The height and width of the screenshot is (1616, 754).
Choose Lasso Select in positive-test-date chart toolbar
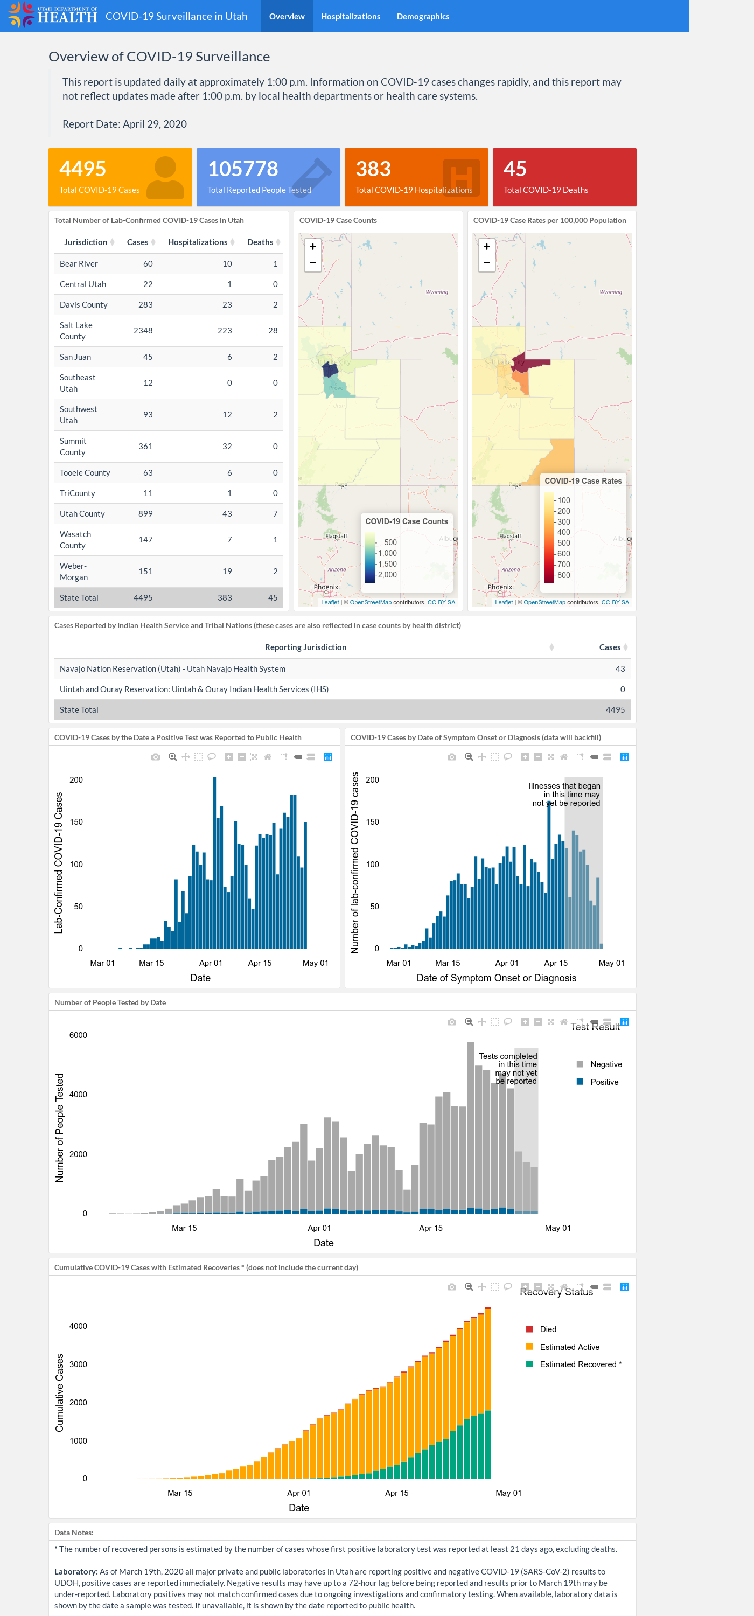(x=212, y=757)
